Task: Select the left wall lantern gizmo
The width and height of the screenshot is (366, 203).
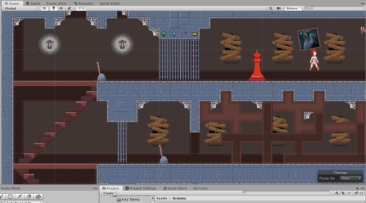Action: coord(50,44)
